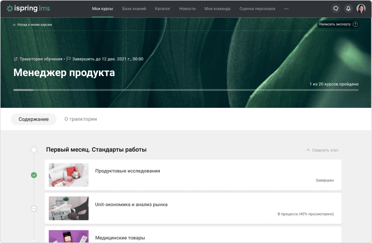
Task: Click the Свернуть этап link
Action: pos(325,150)
